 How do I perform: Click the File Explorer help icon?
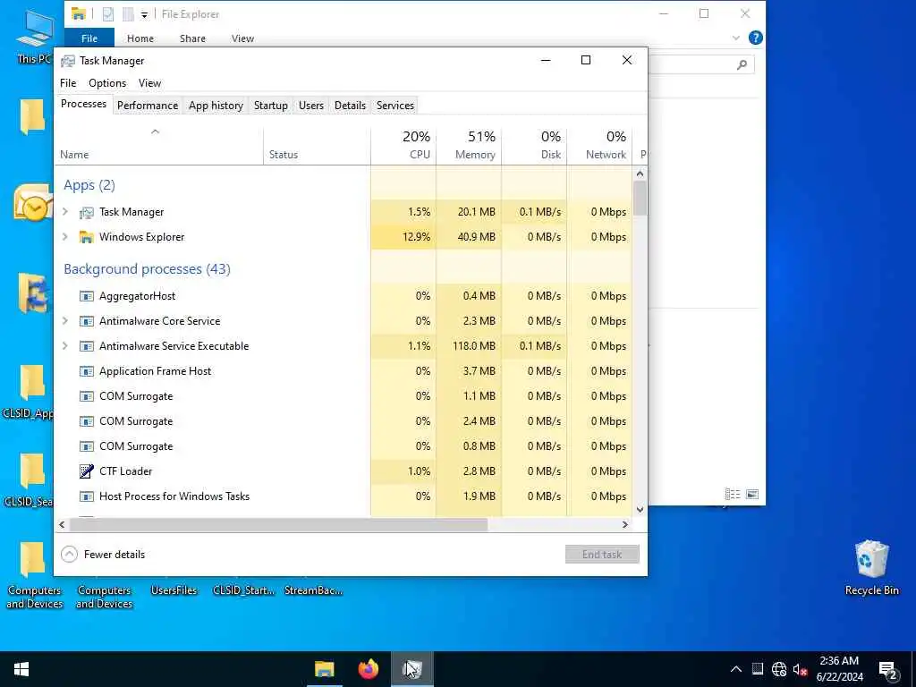(755, 38)
